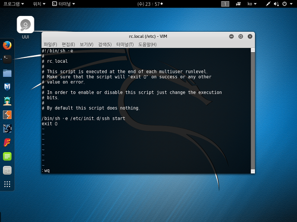Click the terminal vertical scrollbar
Screen dimensions: 297x222
[x=252, y=111]
